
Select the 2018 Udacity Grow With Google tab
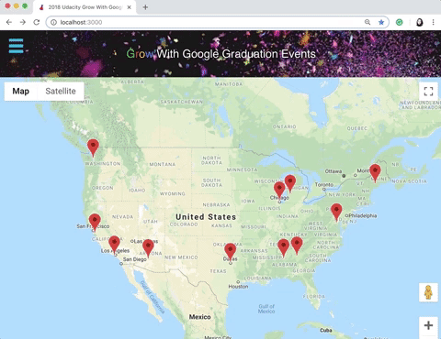click(x=85, y=7)
